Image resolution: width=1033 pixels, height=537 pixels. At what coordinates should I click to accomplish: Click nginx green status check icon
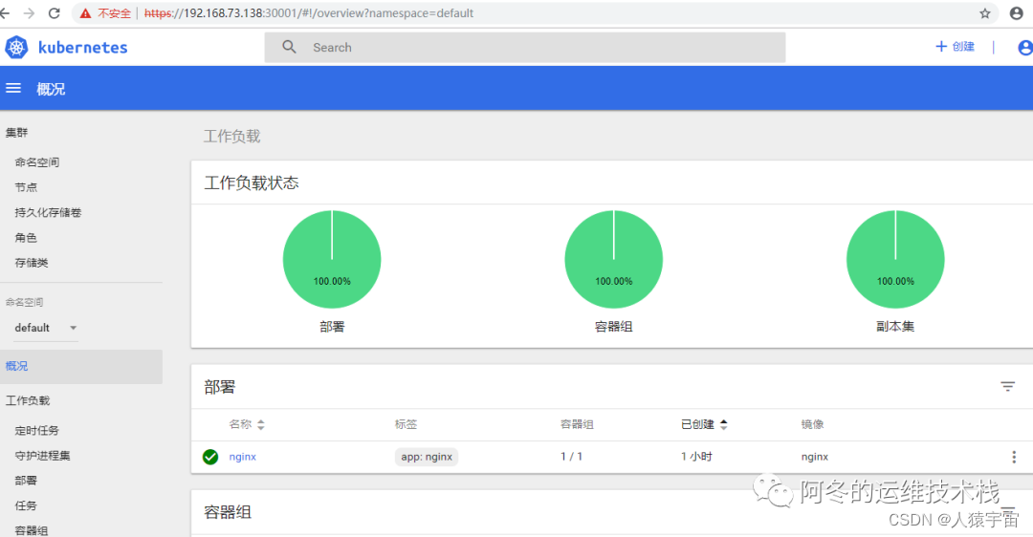pos(210,457)
